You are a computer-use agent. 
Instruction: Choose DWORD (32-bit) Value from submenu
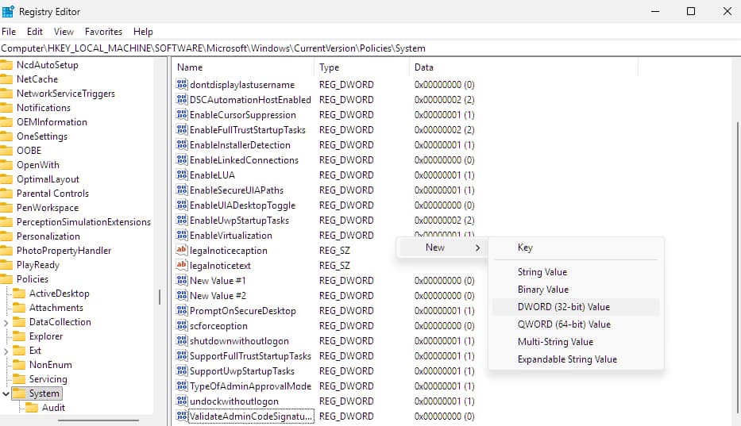[576, 307]
